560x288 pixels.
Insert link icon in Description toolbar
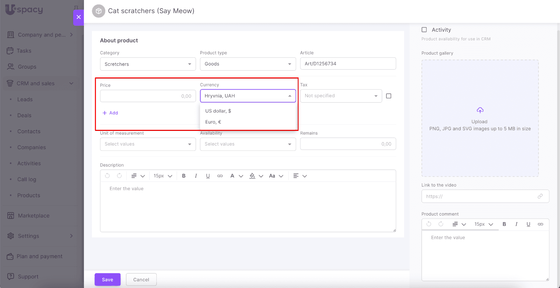[220, 176]
